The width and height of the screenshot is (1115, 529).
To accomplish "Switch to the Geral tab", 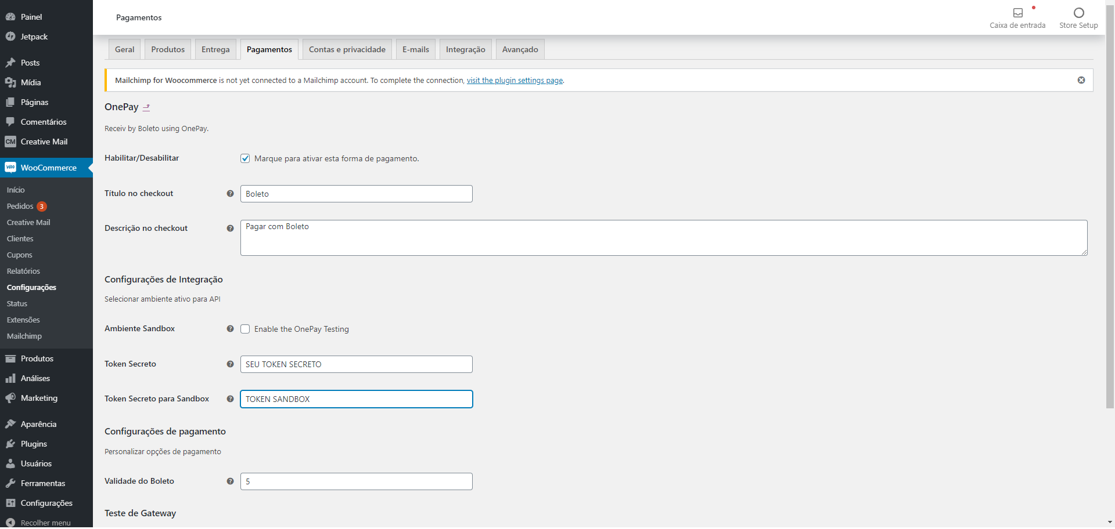I will 125,49.
